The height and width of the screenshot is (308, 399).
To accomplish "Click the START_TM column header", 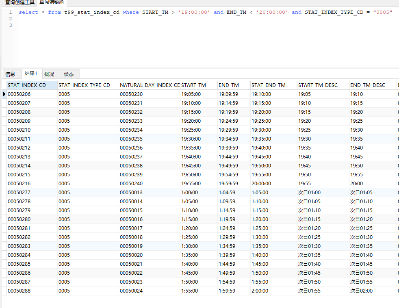I will tap(199, 85).
